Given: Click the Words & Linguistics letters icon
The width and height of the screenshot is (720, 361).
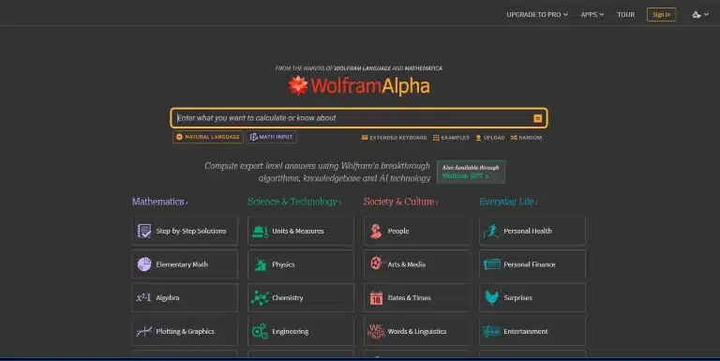Looking at the screenshot, I should (x=376, y=331).
